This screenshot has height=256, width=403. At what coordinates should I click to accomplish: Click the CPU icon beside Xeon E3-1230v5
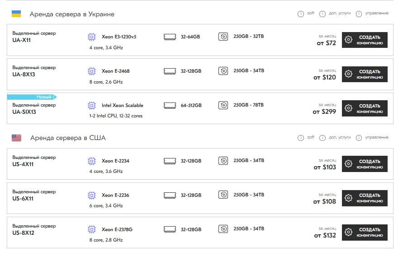point(92,37)
